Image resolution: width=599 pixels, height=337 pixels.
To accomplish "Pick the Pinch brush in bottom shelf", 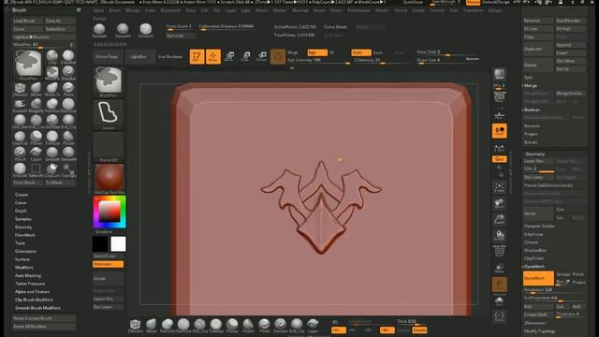I will (x=264, y=325).
